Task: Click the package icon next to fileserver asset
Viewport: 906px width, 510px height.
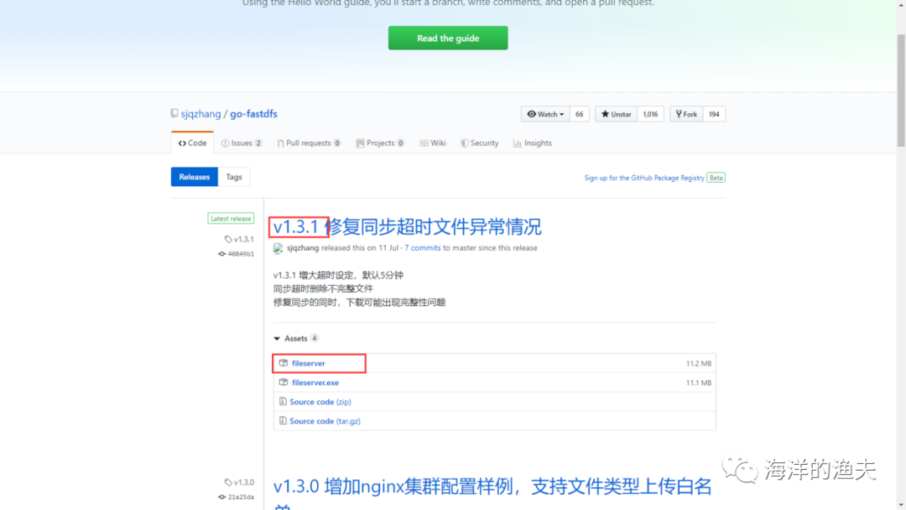Action: [x=285, y=363]
